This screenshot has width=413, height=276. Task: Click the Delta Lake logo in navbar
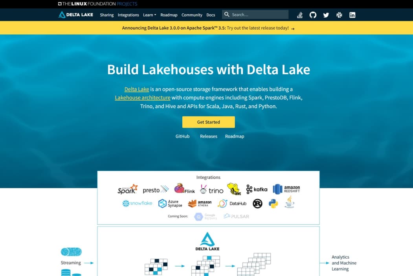tap(76, 15)
